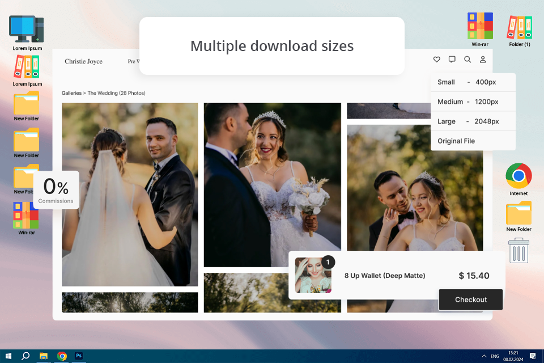Click The Wedding (28 Photos) breadcrumb

tap(116, 93)
